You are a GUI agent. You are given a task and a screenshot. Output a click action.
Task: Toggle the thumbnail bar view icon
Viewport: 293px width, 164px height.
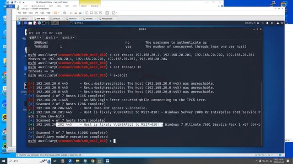(x=92, y=13)
